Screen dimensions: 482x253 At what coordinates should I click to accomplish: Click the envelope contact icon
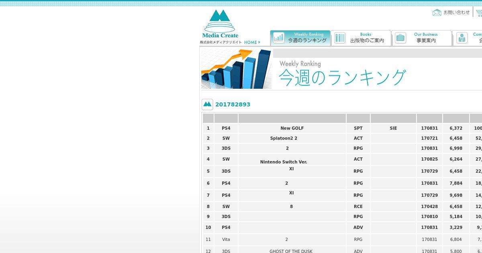tap(437, 13)
